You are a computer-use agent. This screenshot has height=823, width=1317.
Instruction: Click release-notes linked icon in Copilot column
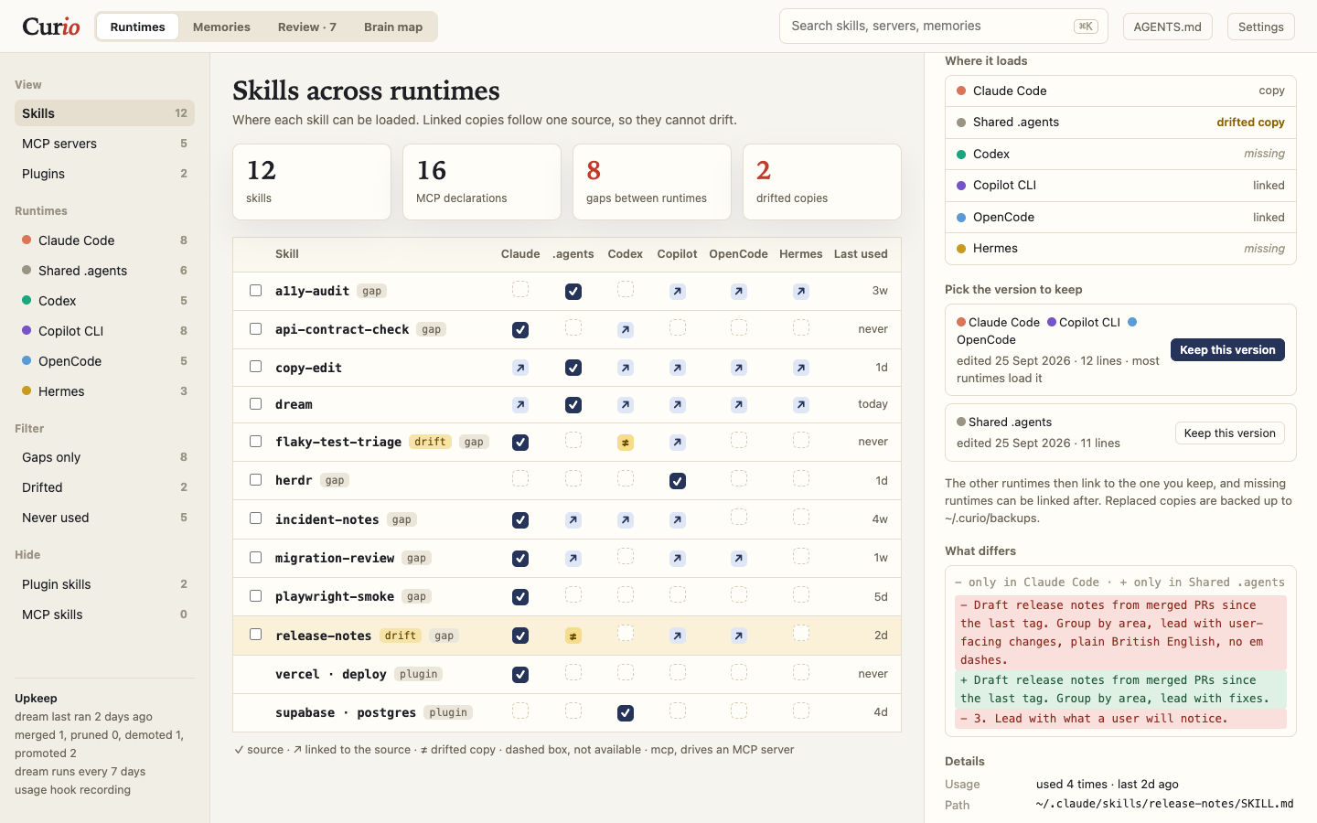(678, 636)
